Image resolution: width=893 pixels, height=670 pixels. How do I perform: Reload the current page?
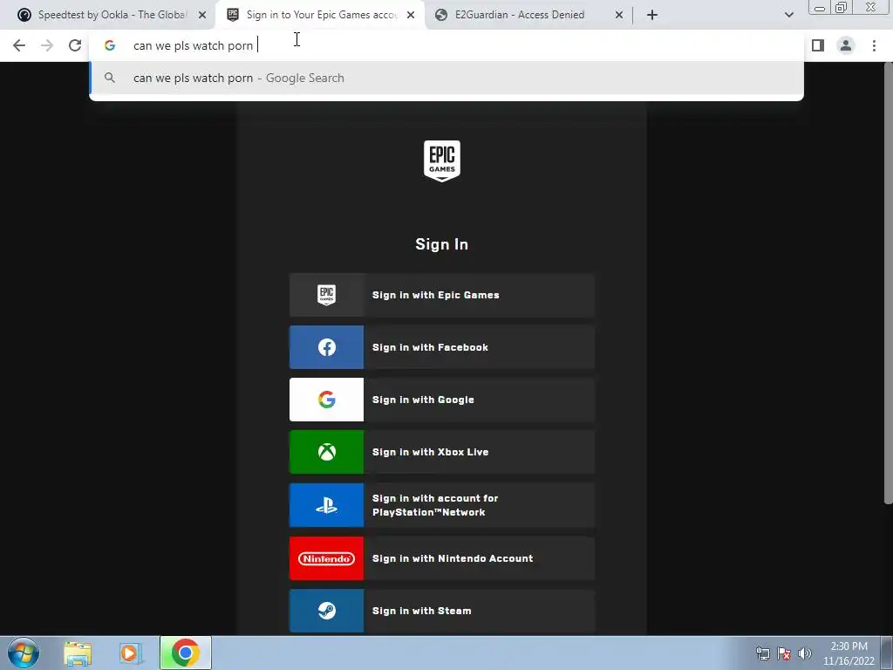click(75, 45)
